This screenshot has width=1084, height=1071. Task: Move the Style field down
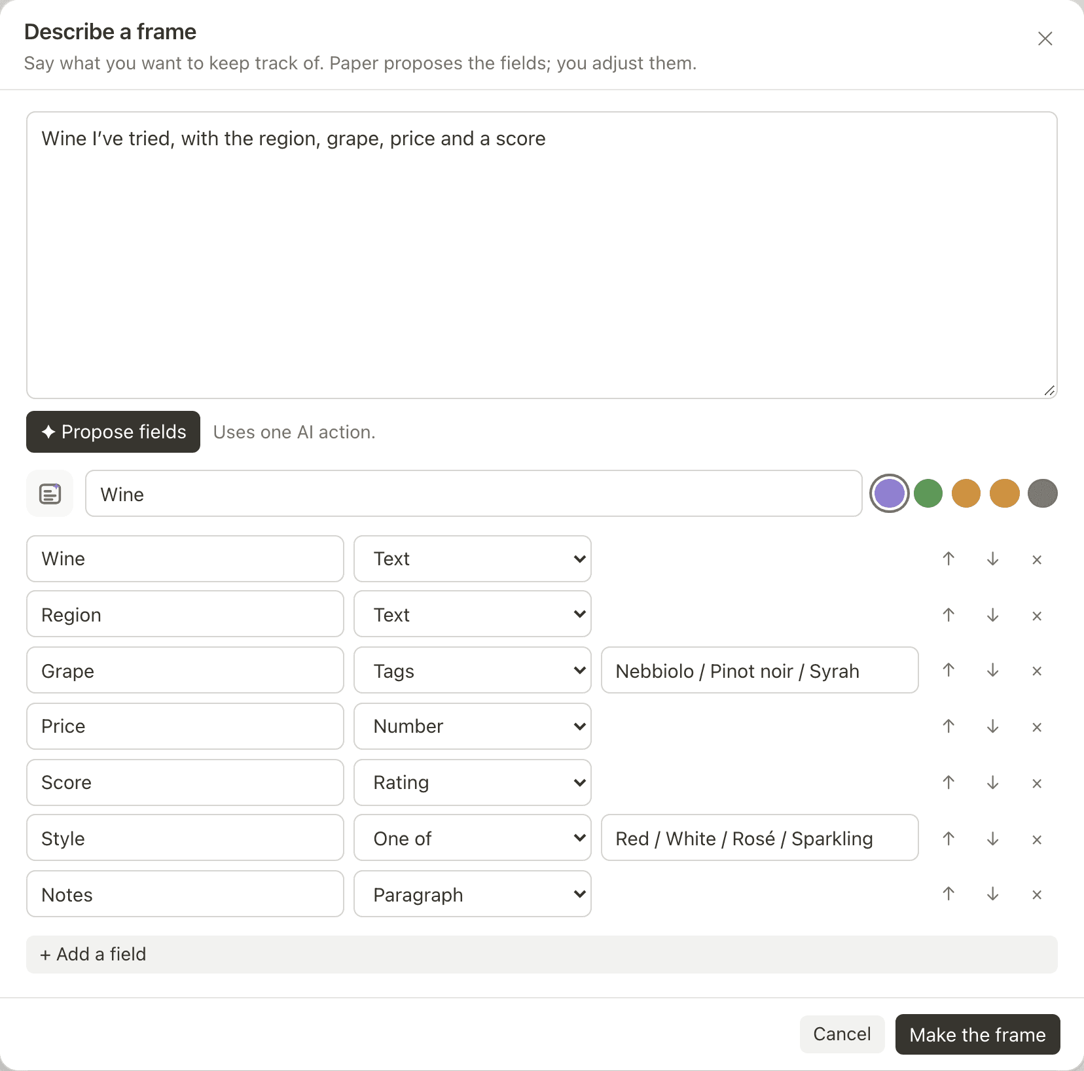(993, 839)
